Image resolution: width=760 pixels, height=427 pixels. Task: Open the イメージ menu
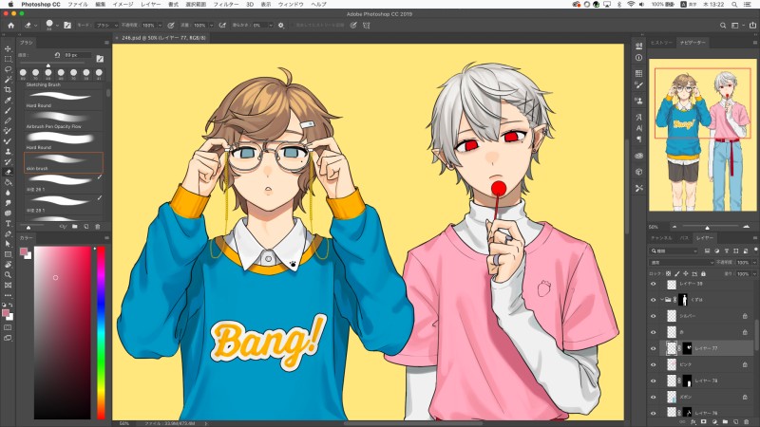coord(123,5)
